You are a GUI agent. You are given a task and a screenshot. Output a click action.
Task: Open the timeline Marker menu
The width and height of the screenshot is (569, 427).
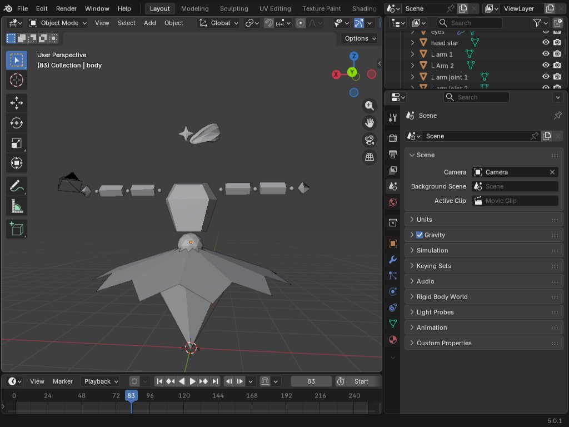point(63,381)
